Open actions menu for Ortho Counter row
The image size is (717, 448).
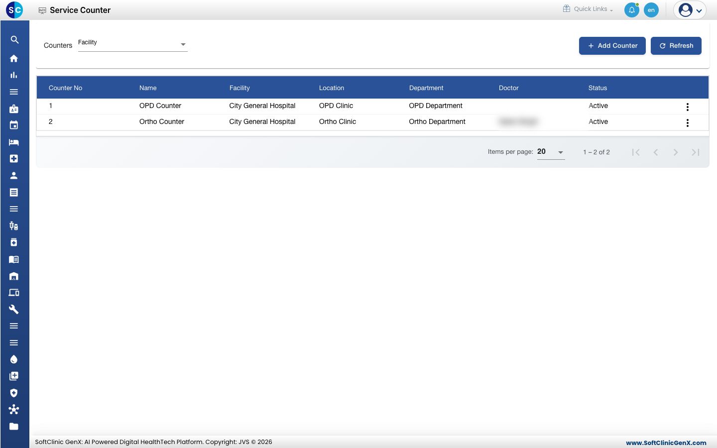[688, 123]
